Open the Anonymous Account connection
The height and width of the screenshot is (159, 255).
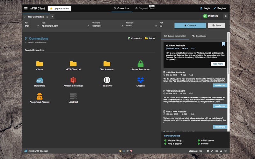pos(40,96)
